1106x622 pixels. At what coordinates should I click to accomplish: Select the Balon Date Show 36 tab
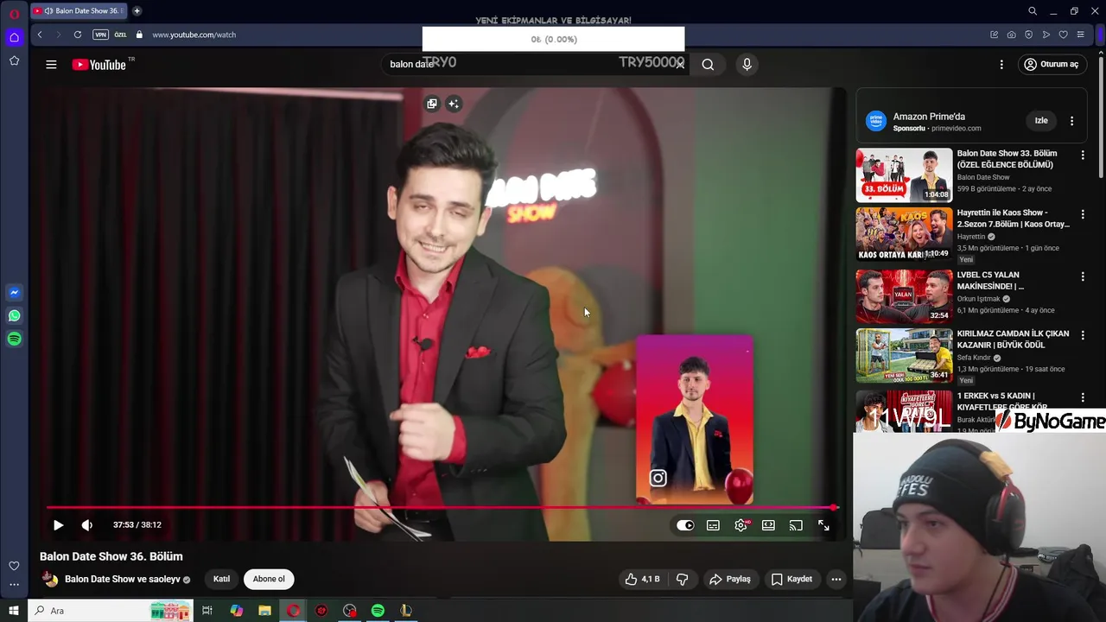pos(79,11)
